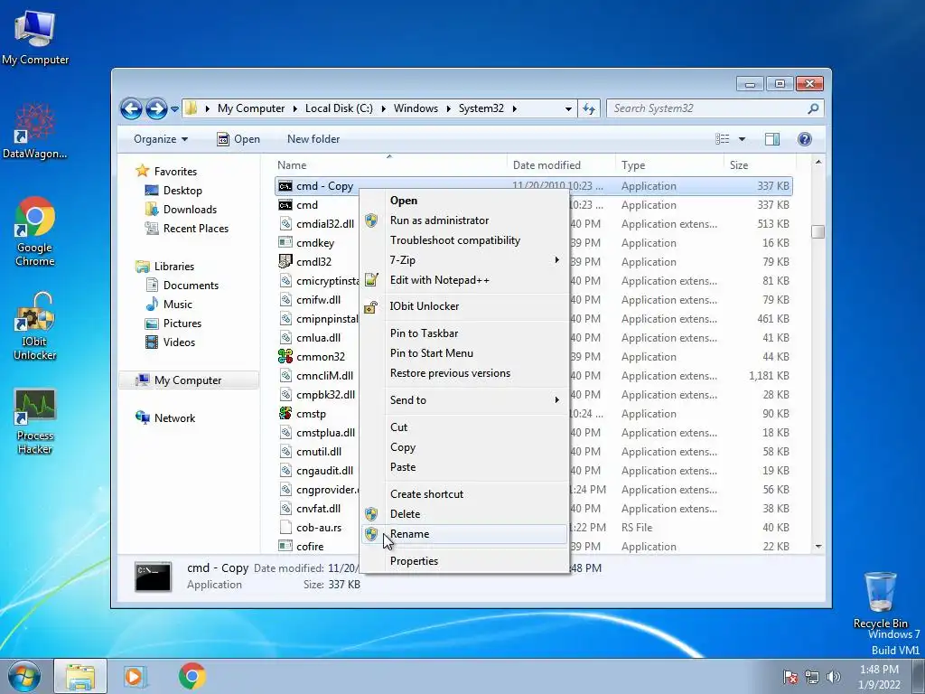
Task: Choose Paste from the context menu
Action: 463,467
